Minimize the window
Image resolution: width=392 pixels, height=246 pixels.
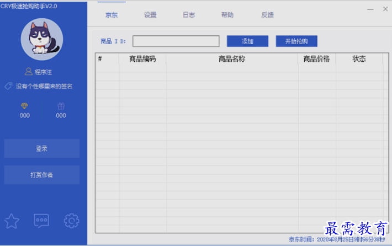[x=370, y=9]
